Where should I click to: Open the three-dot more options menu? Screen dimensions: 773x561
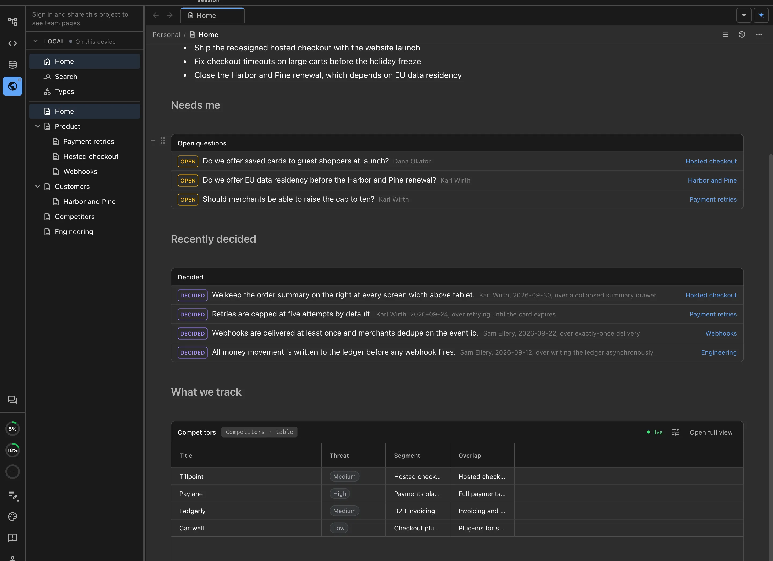coord(759,34)
